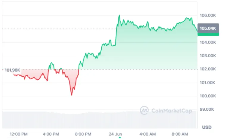The width and height of the screenshot is (236, 140).
Task: Click the 4:00 AM time axis label
Action: point(147,134)
